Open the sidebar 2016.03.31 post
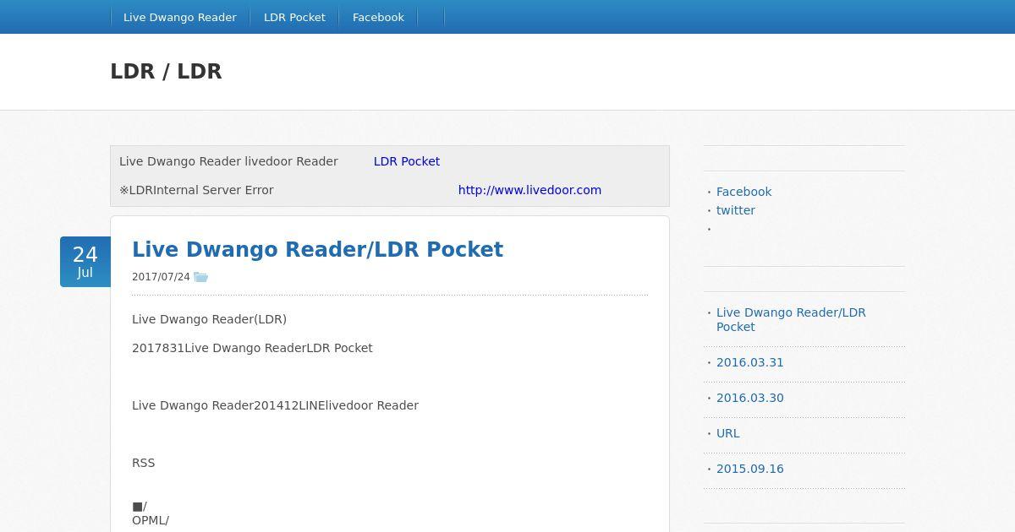1015x532 pixels. 750,362
